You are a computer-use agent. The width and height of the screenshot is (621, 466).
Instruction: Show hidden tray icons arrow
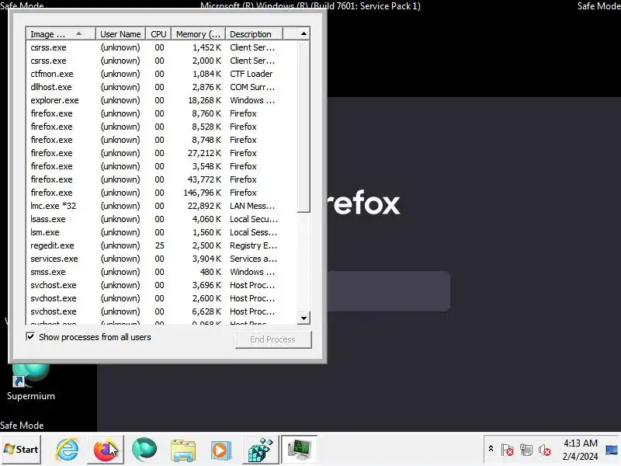point(491,449)
